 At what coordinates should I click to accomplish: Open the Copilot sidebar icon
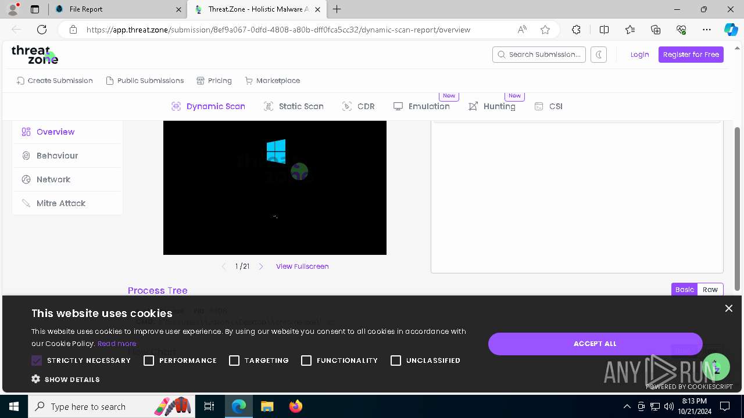(x=731, y=30)
